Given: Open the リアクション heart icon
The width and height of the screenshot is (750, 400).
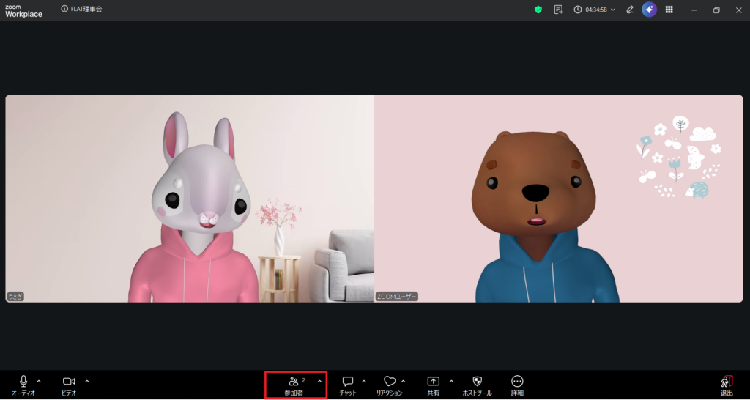Looking at the screenshot, I should click(390, 382).
